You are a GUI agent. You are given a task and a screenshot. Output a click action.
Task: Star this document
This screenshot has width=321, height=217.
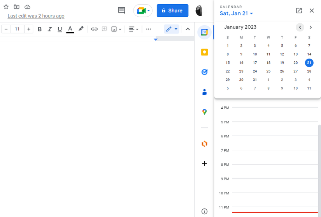pos(6,7)
